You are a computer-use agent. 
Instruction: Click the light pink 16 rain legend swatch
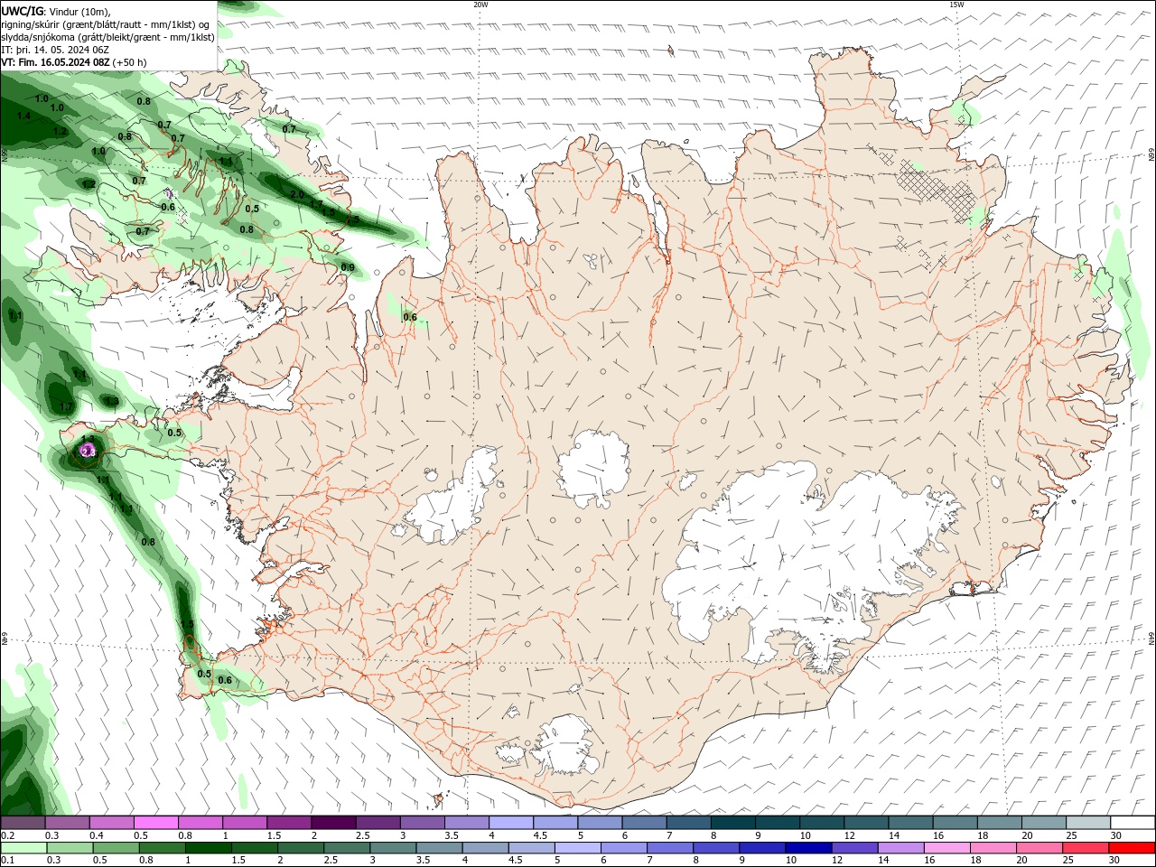tap(946, 848)
